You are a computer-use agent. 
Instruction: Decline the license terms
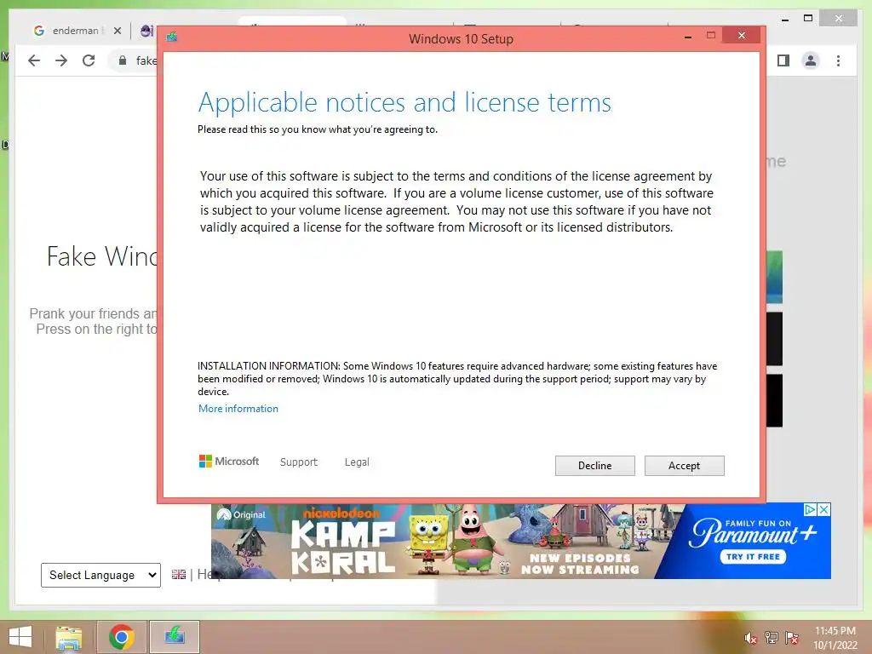coord(594,466)
